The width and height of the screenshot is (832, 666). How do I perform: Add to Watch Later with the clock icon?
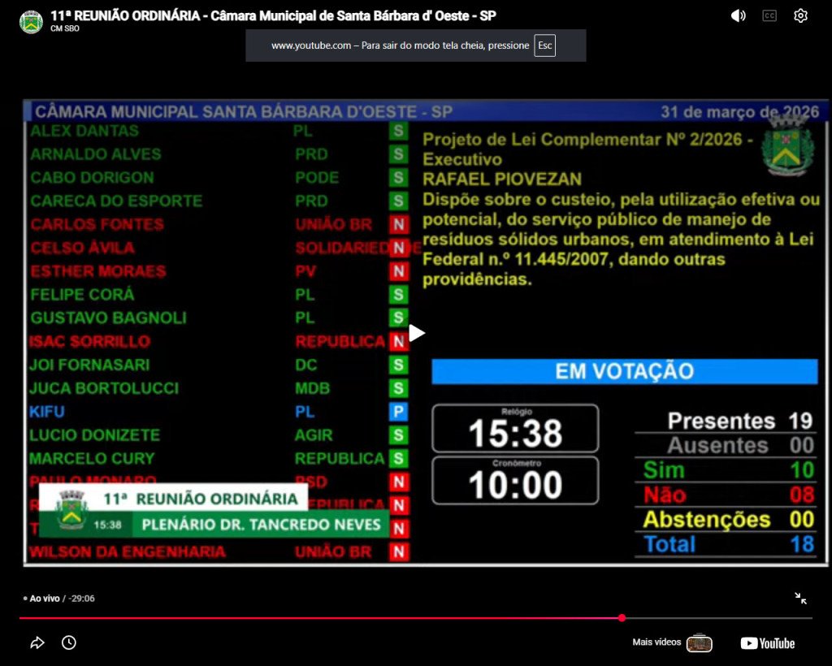[69, 643]
